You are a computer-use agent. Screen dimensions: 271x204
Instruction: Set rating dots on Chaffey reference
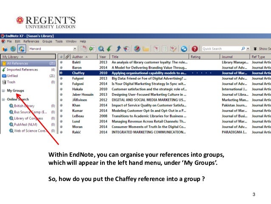[201, 73]
